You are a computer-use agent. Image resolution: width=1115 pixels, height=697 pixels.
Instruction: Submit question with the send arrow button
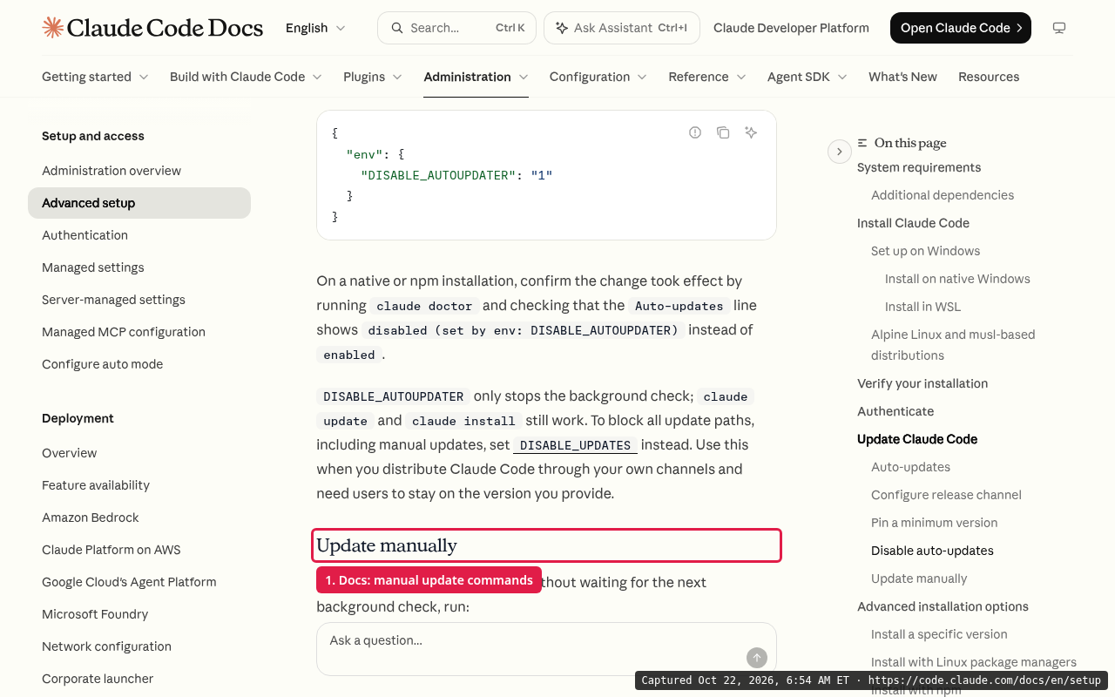point(757,658)
